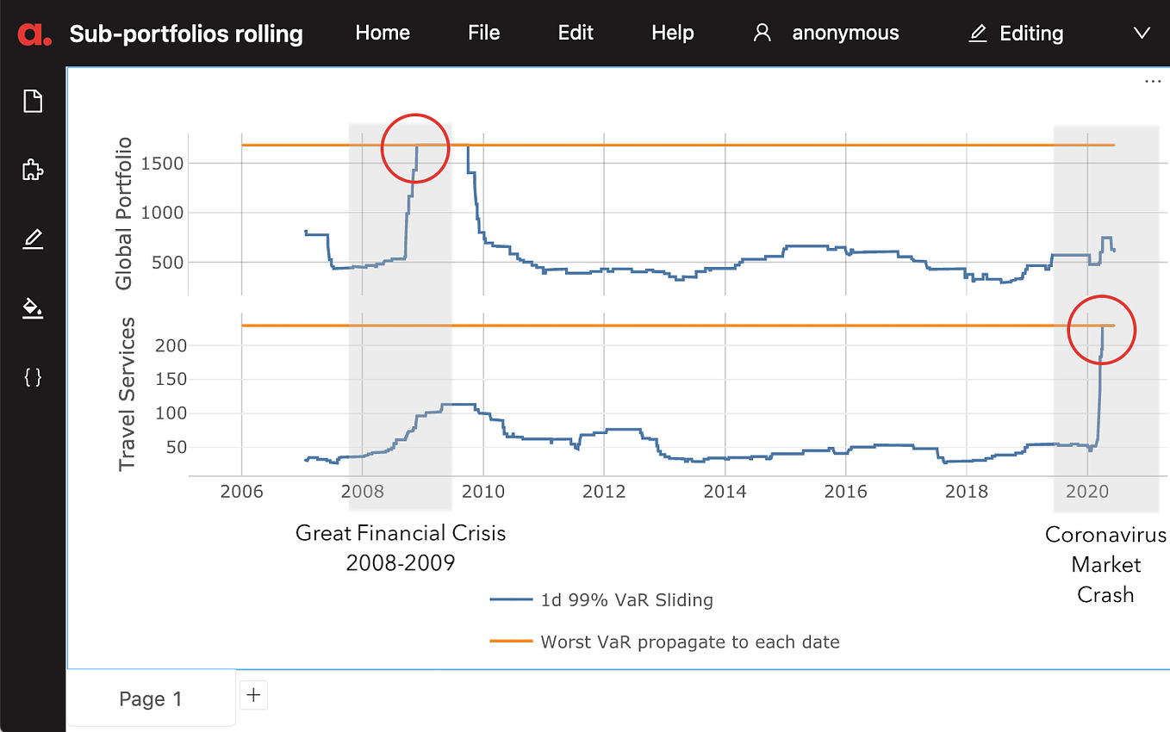
Task: Open the code braces panel in the sidebar
Action: point(32,376)
